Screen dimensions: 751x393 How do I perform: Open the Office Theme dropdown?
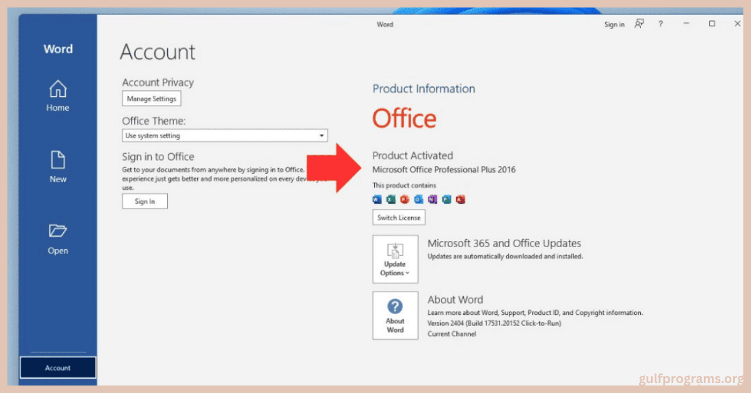pyautogui.click(x=225, y=136)
